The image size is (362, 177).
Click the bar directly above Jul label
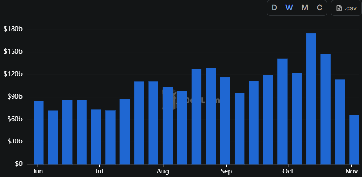[x=96, y=136]
